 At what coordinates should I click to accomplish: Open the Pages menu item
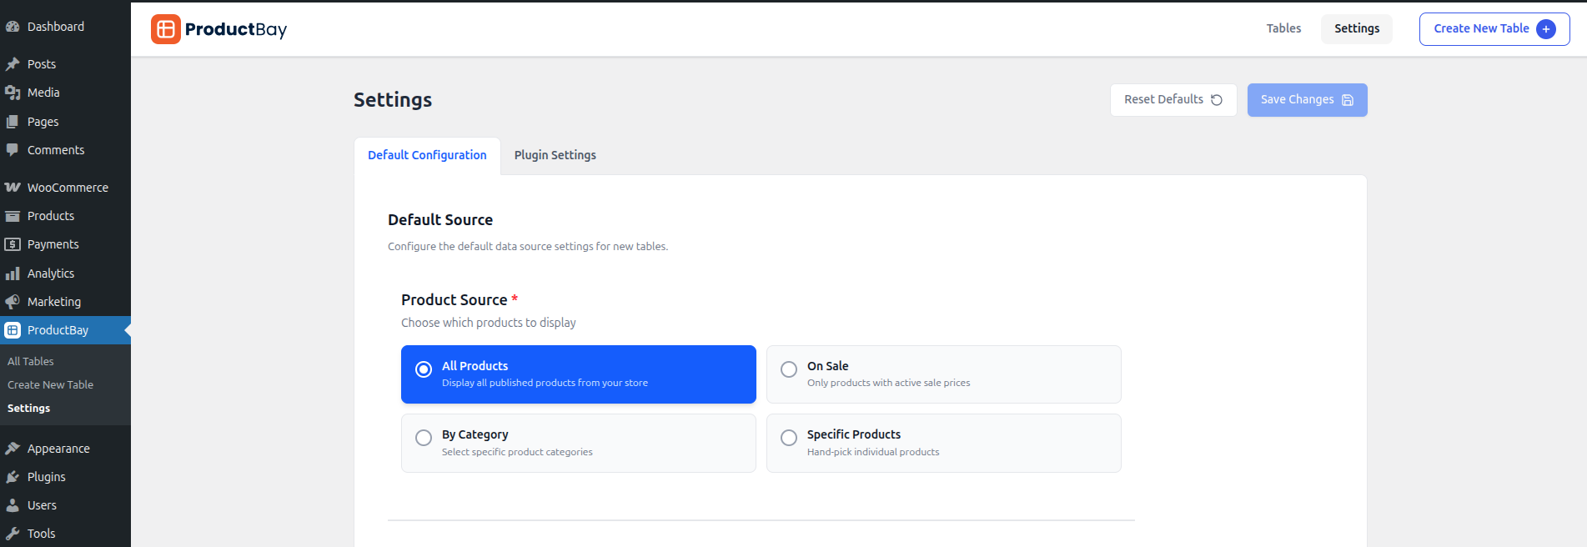pos(65,122)
